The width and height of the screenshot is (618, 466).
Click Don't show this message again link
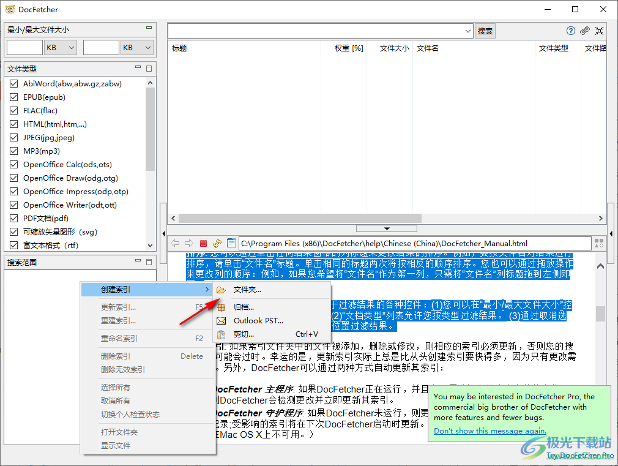[490, 431]
